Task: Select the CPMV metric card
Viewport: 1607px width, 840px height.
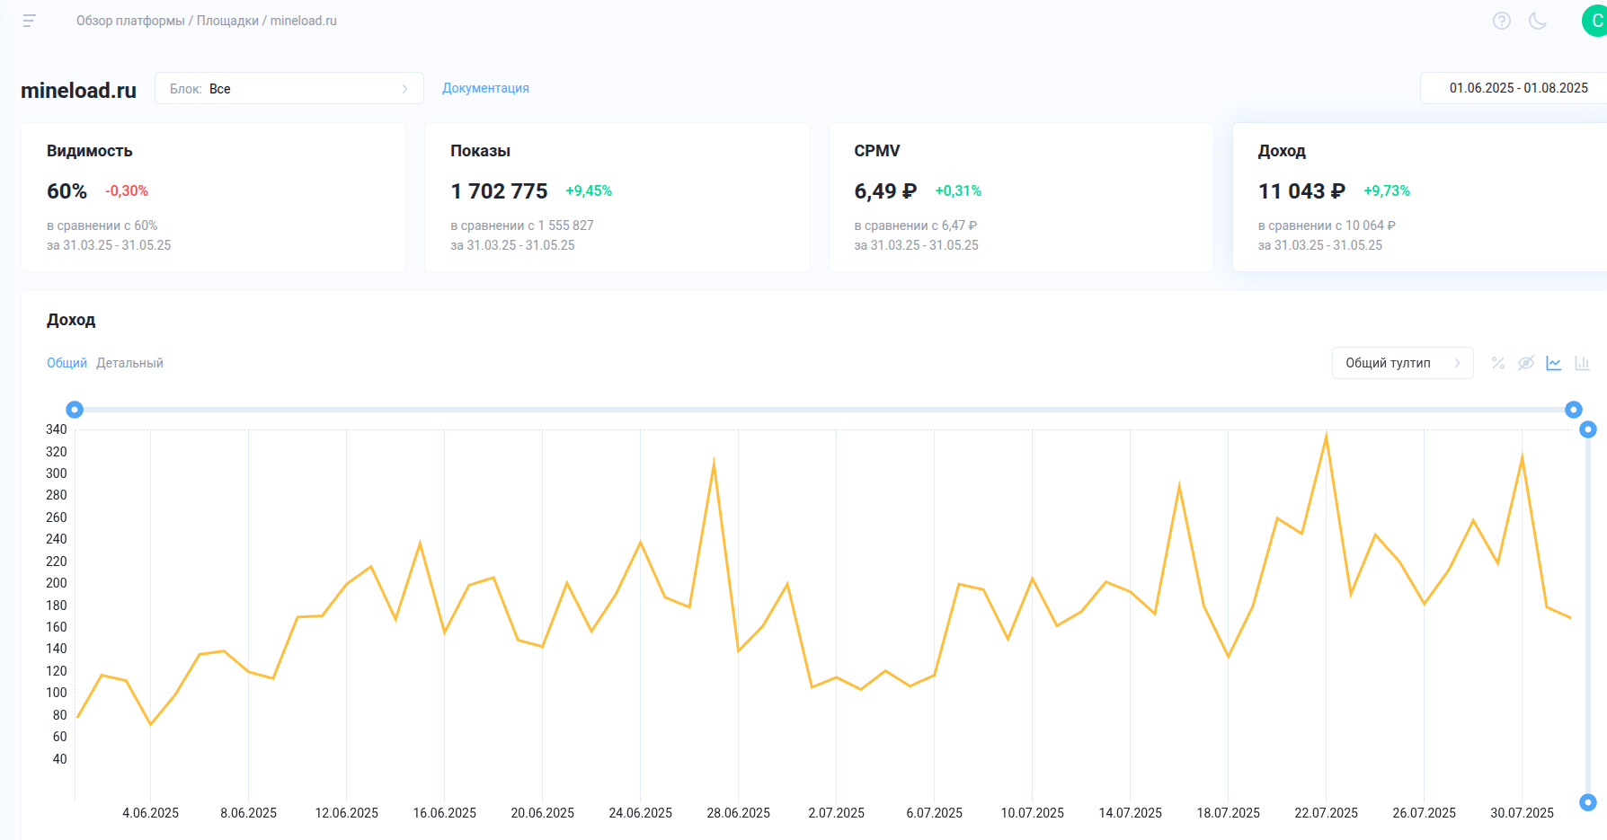Action: pyautogui.click(x=1020, y=197)
